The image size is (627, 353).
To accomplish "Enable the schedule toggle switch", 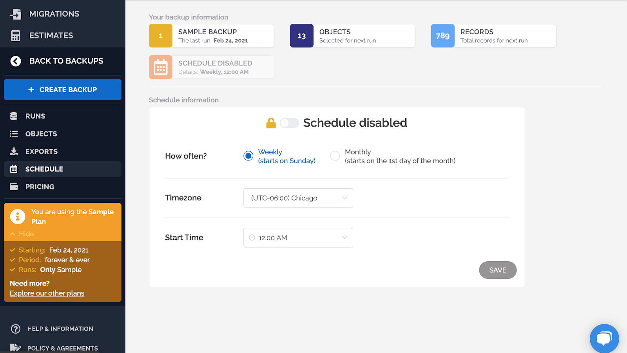I will (289, 123).
